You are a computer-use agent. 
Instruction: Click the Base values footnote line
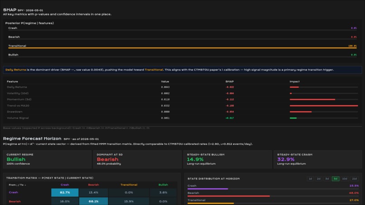tap(76, 128)
